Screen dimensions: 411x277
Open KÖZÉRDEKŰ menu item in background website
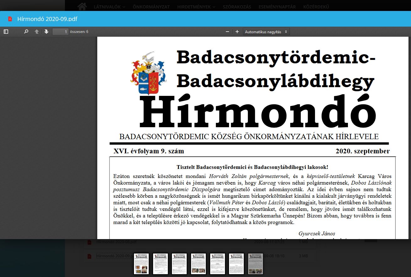(x=316, y=7)
